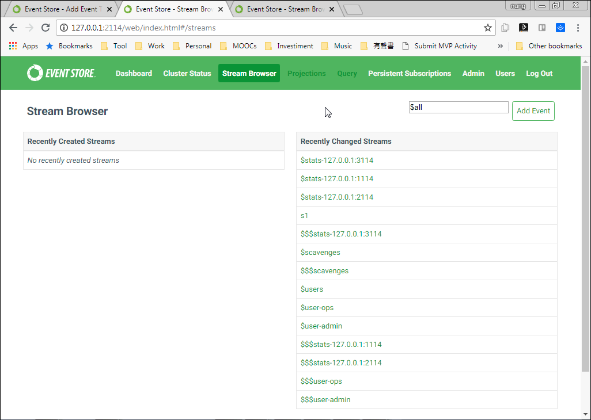Open the $$$user-ops stream
This screenshot has height=420, width=591.
[x=321, y=381]
